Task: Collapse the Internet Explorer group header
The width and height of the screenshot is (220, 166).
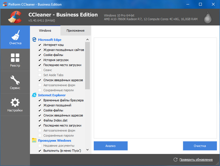Action: (x=52, y=95)
